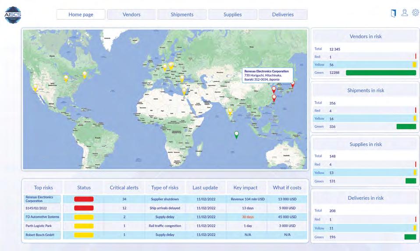The image size is (420, 251).
Task: Click the yellow map pin over Germany
Action: coord(165,67)
